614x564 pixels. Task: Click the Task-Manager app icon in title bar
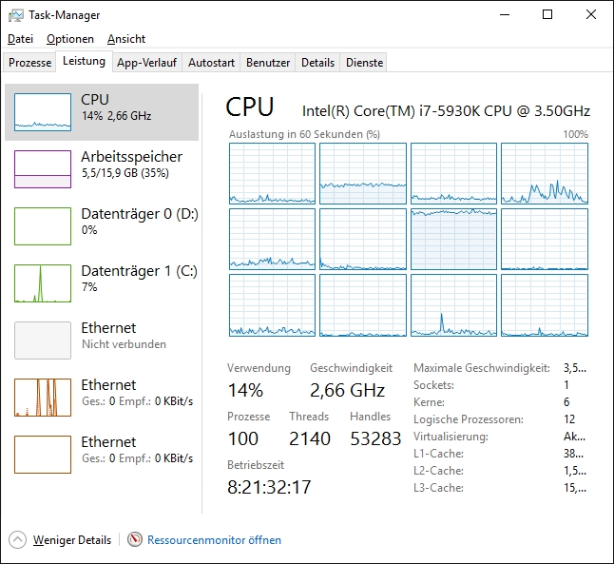click(x=13, y=14)
